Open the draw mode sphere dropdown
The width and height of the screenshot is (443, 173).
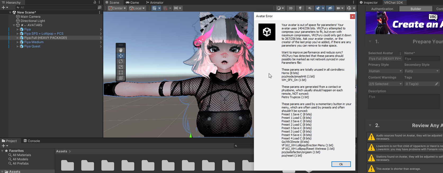tap(280, 8)
